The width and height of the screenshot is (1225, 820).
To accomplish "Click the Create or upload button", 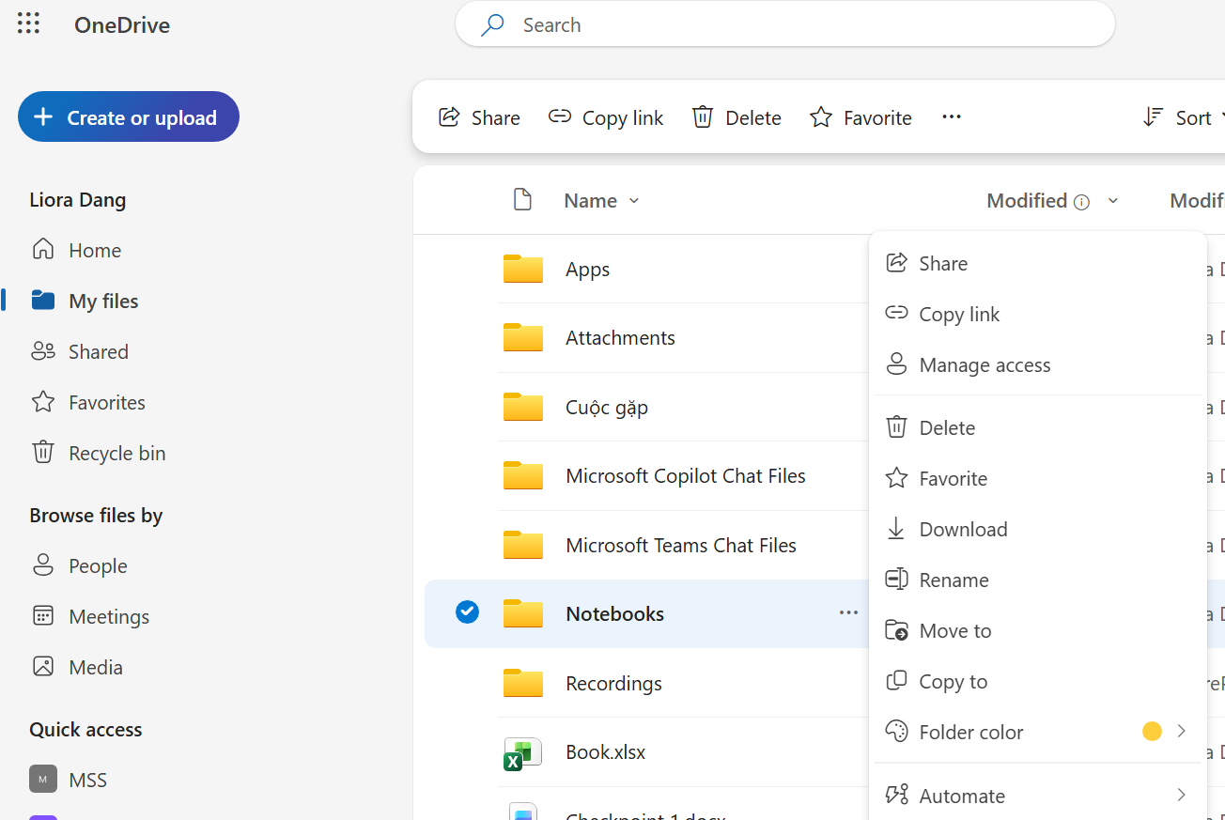I will point(129,116).
